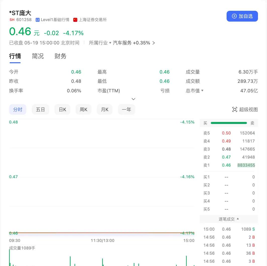Click the 上海证券交易所 label
The width and height of the screenshot is (267, 266).
click(x=93, y=20)
